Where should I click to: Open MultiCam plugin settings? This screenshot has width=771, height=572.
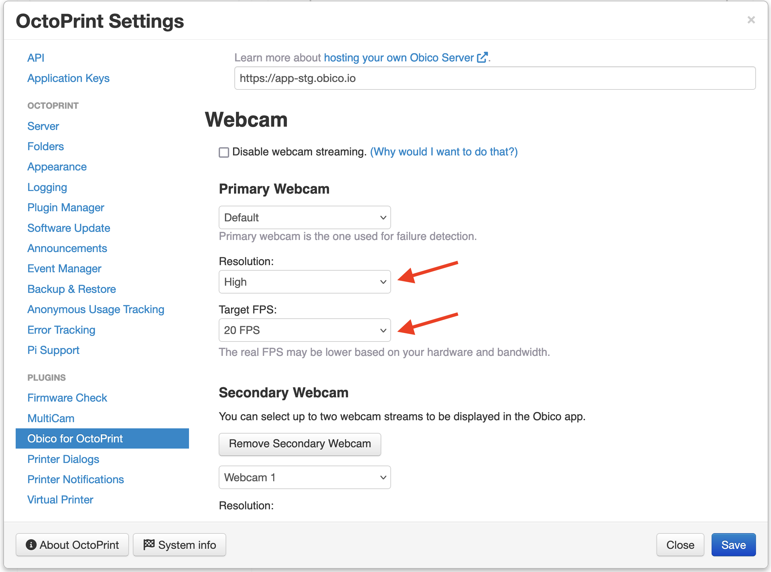tap(51, 418)
